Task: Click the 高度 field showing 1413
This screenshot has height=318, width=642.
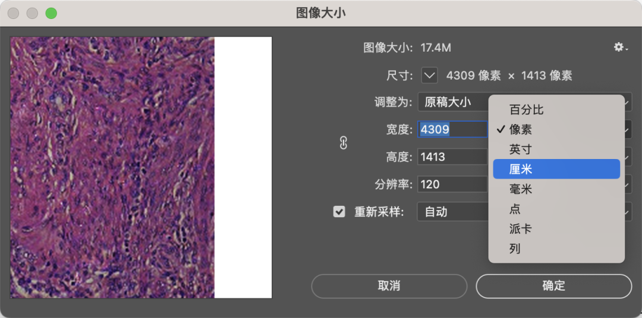Action: [452, 157]
